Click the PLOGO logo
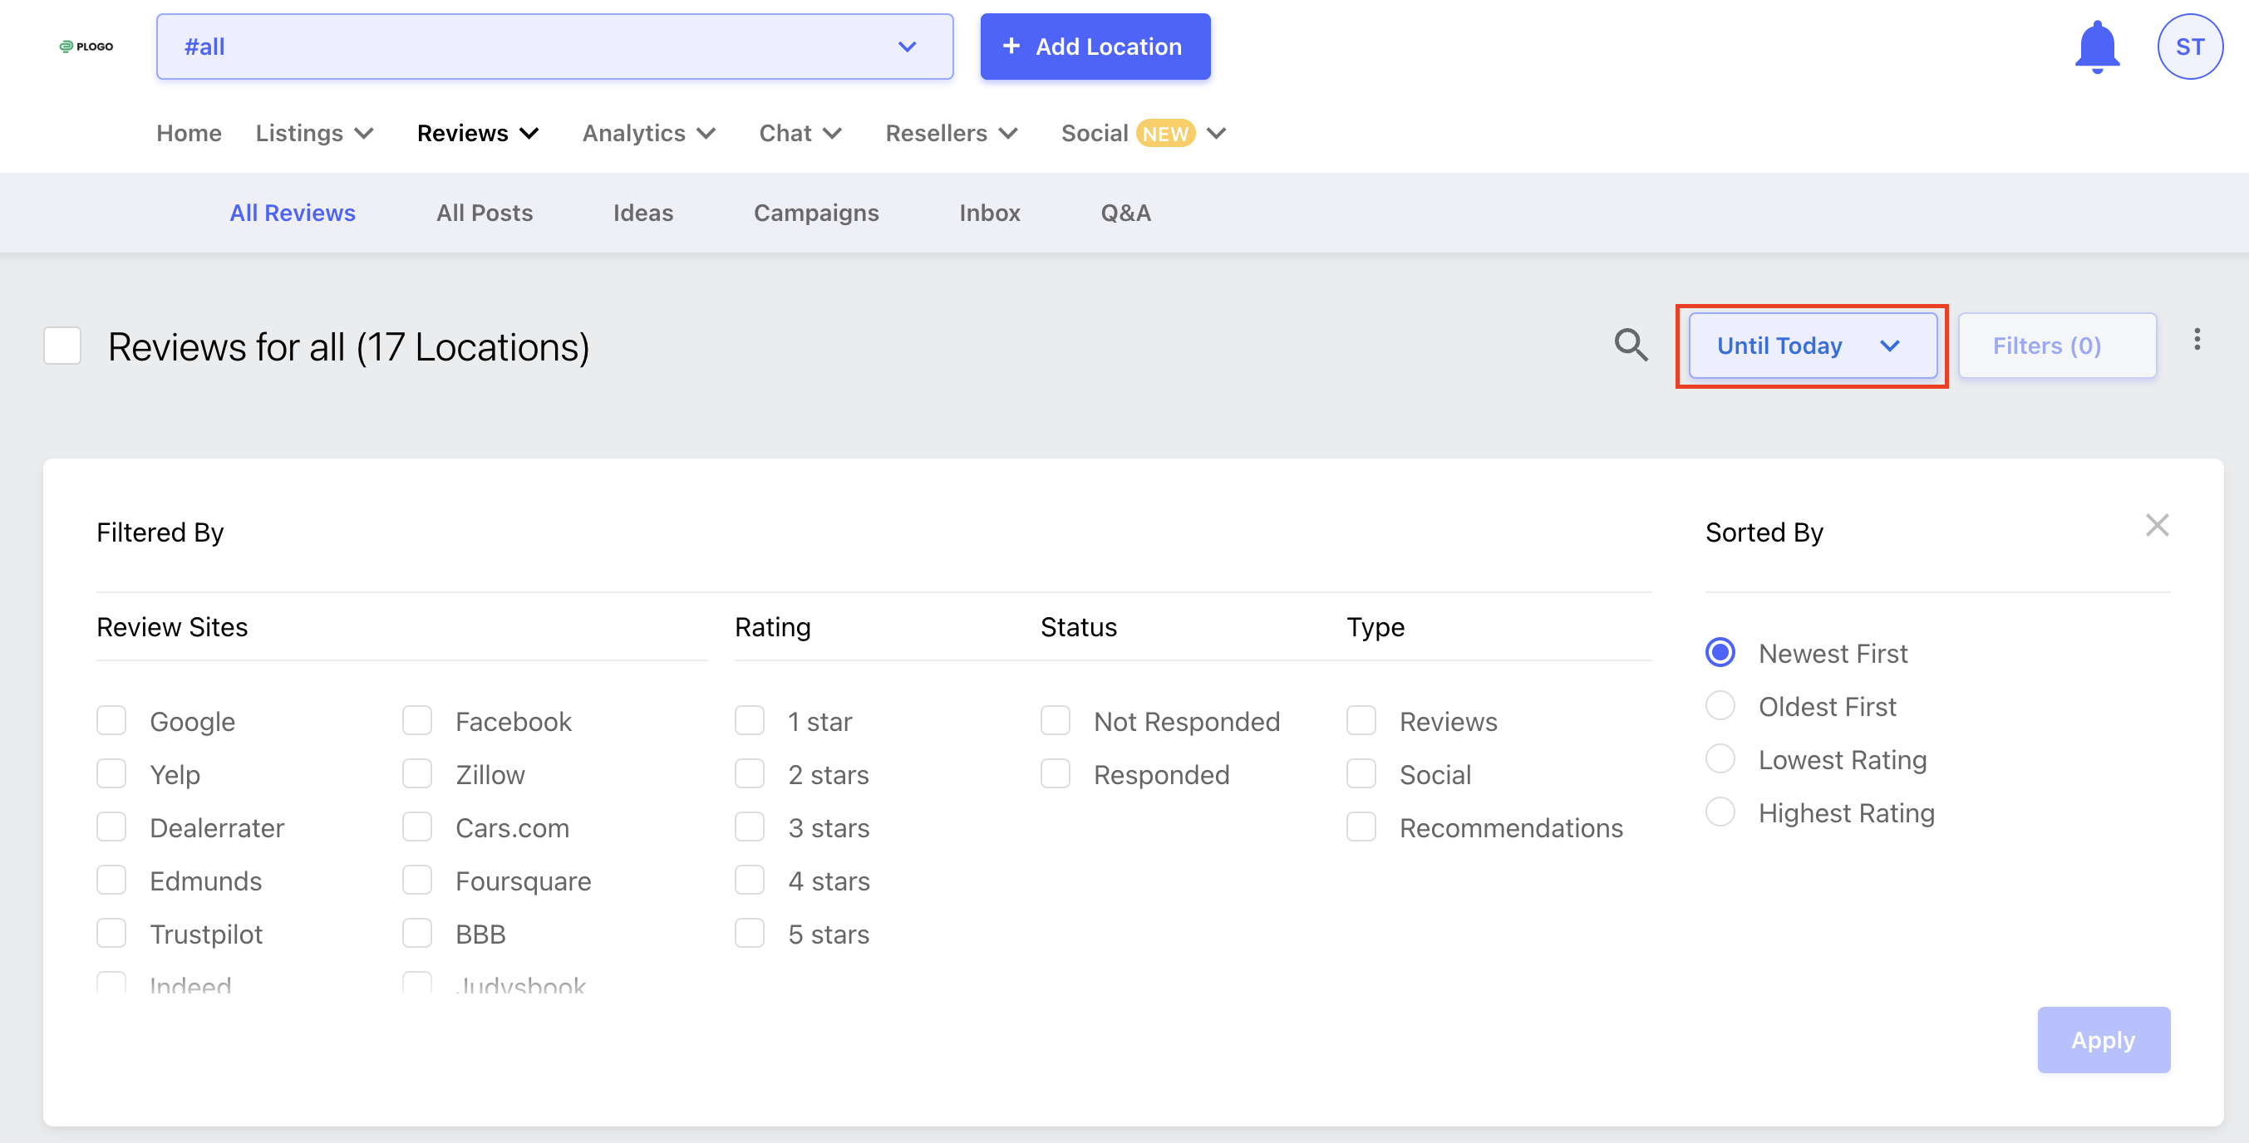Viewport: 2249px width, 1143px height. 86,47
